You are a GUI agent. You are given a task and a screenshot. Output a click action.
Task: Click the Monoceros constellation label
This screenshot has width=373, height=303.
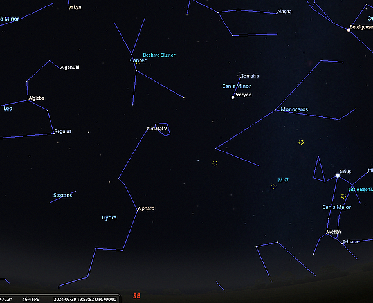click(x=295, y=109)
